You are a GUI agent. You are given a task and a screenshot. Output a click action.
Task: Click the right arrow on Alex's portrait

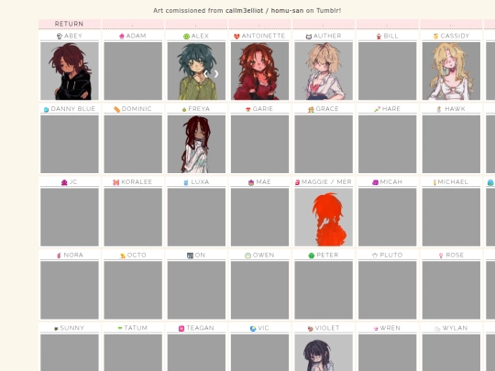tap(216, 74)
